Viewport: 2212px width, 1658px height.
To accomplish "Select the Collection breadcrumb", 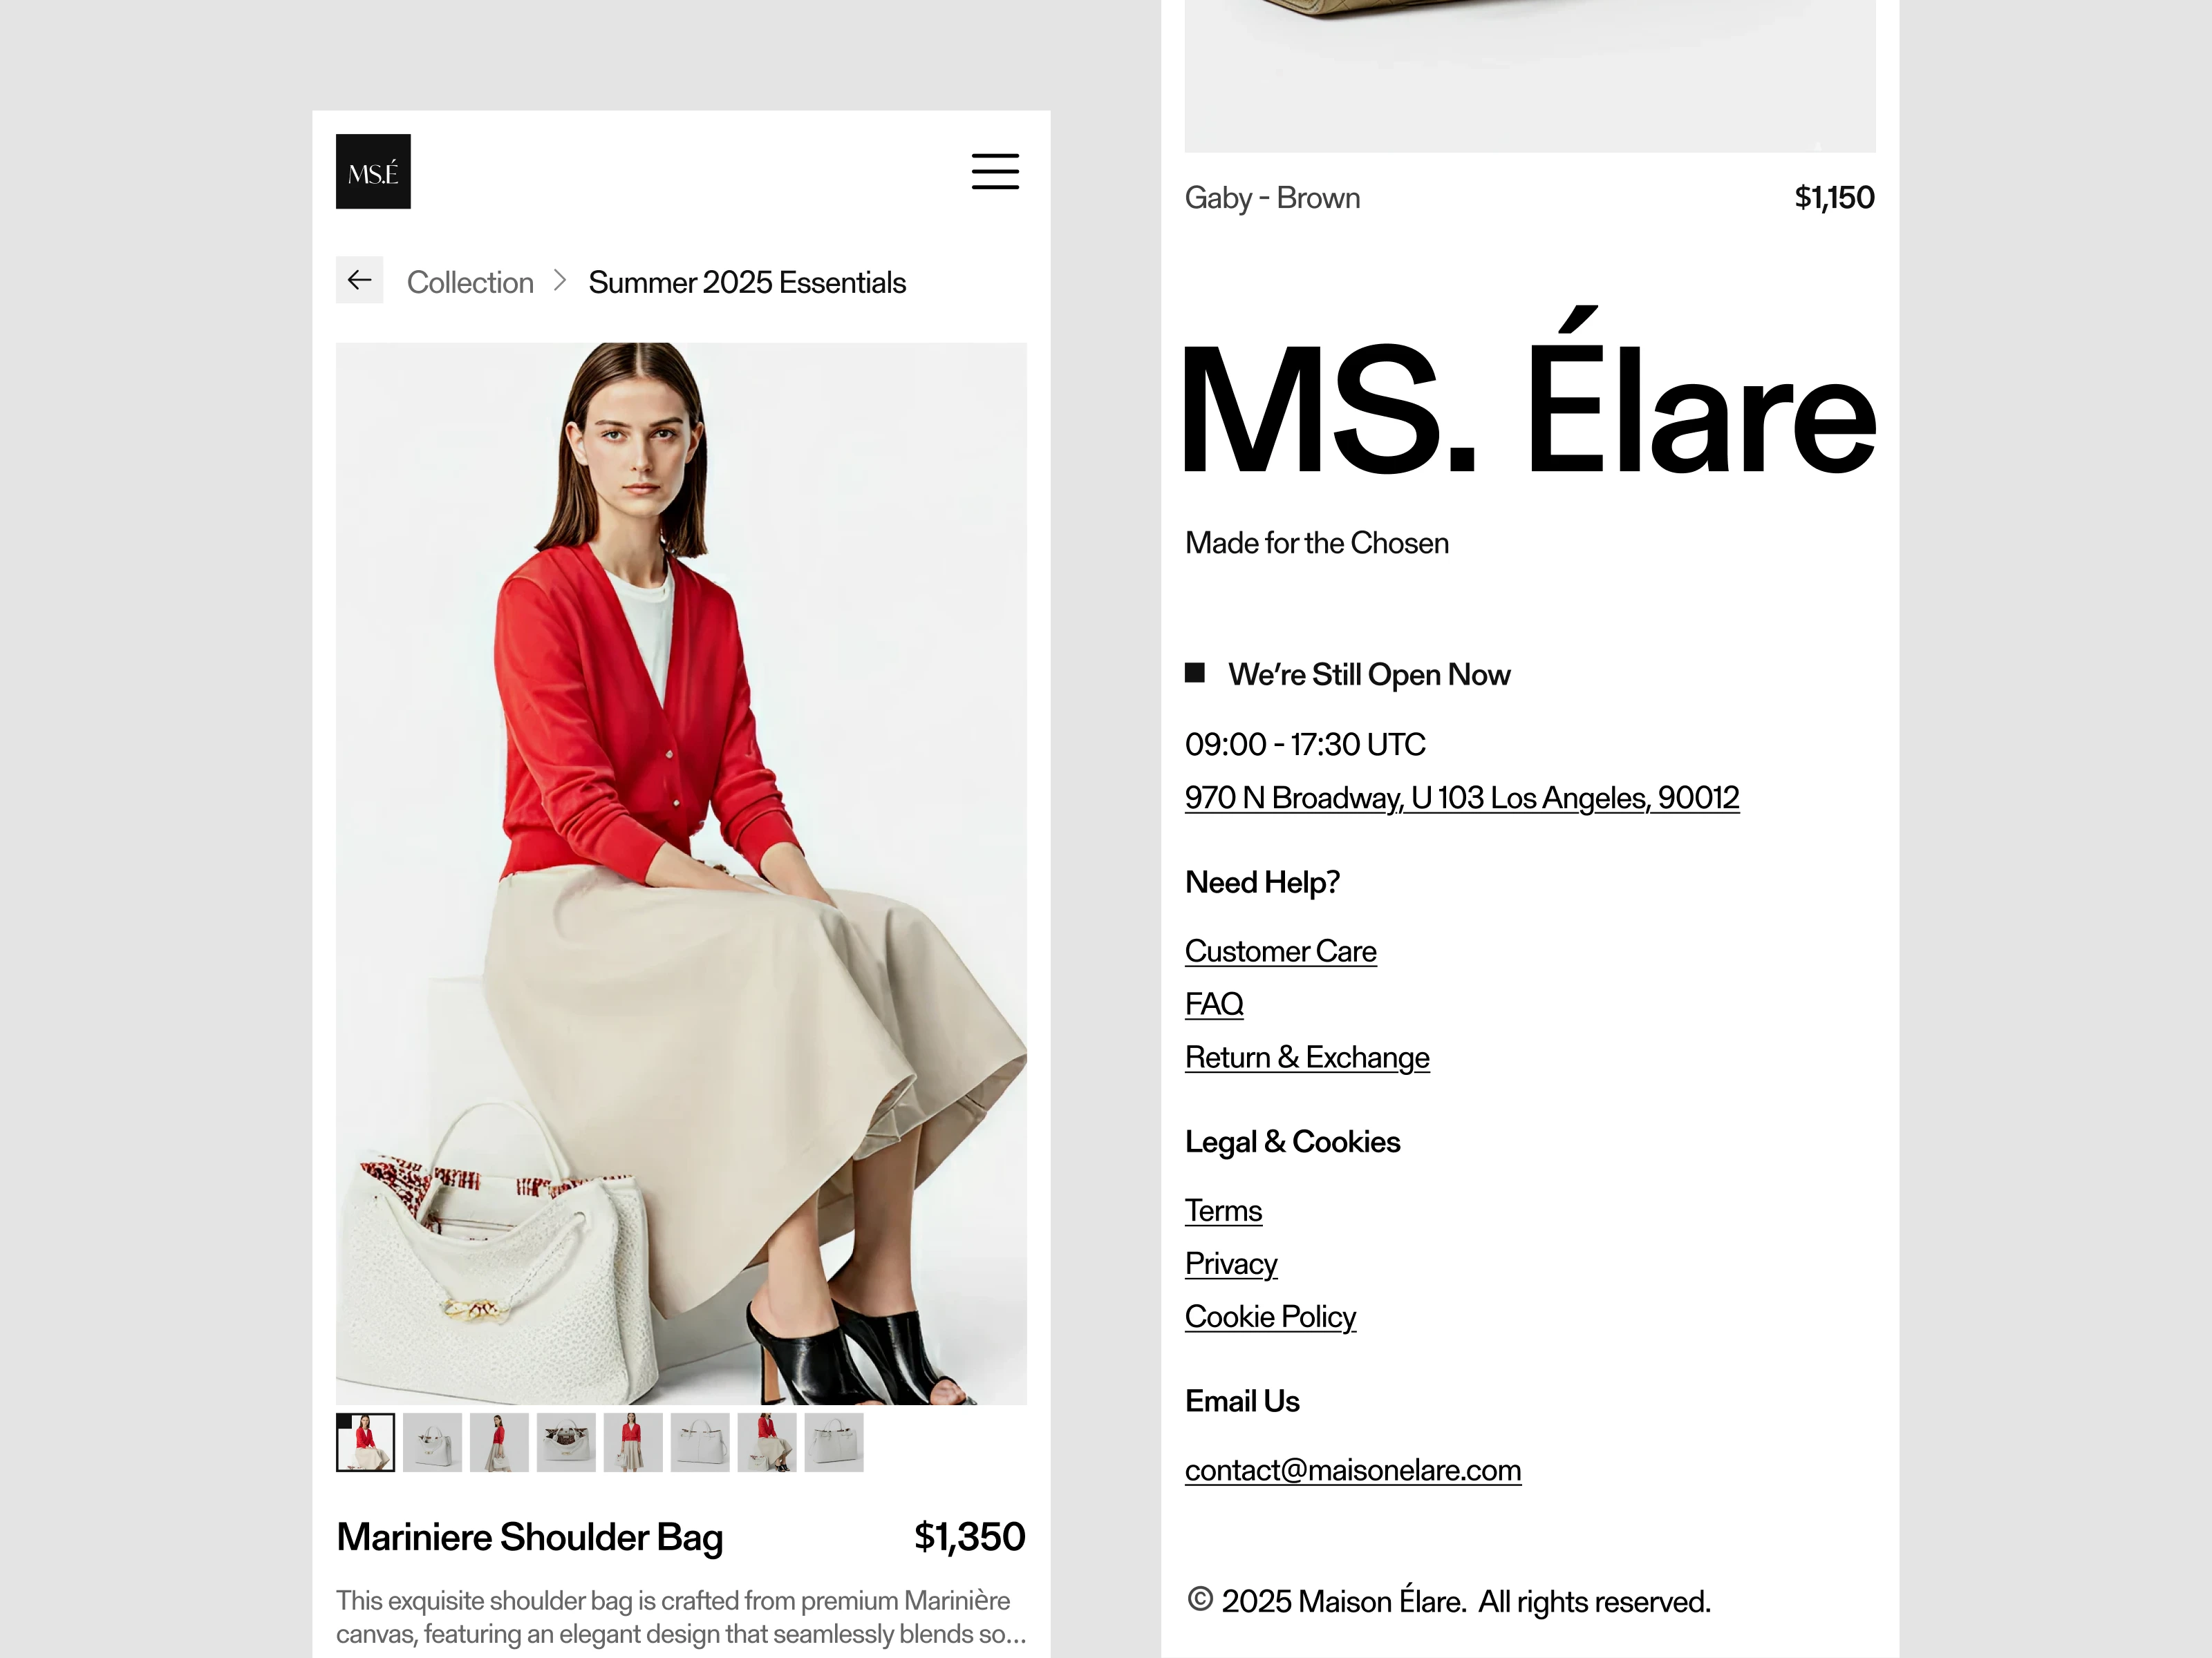I will click(470, 283).
